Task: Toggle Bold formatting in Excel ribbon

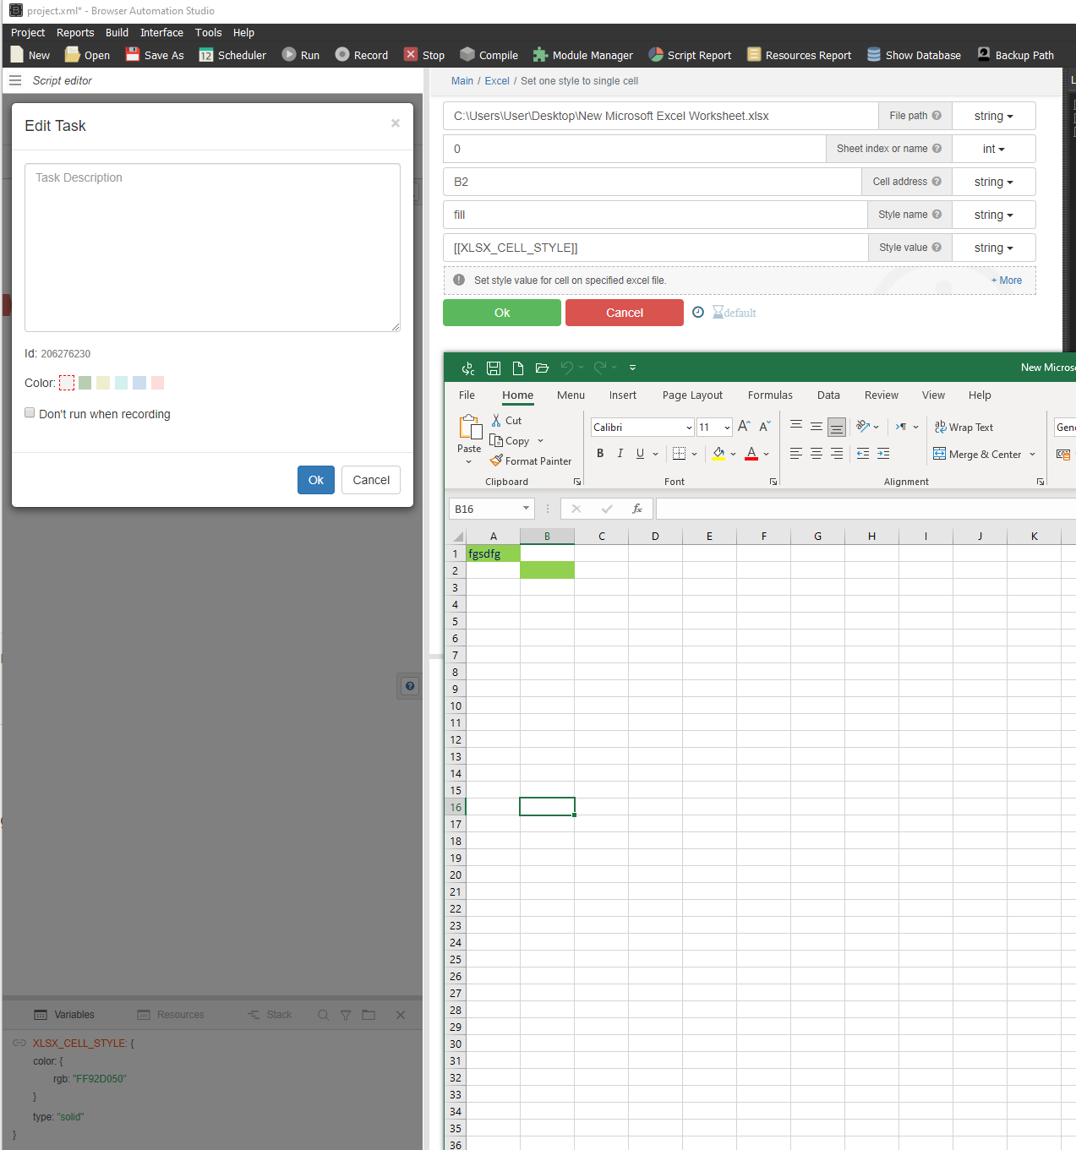Action: (600, 454)
